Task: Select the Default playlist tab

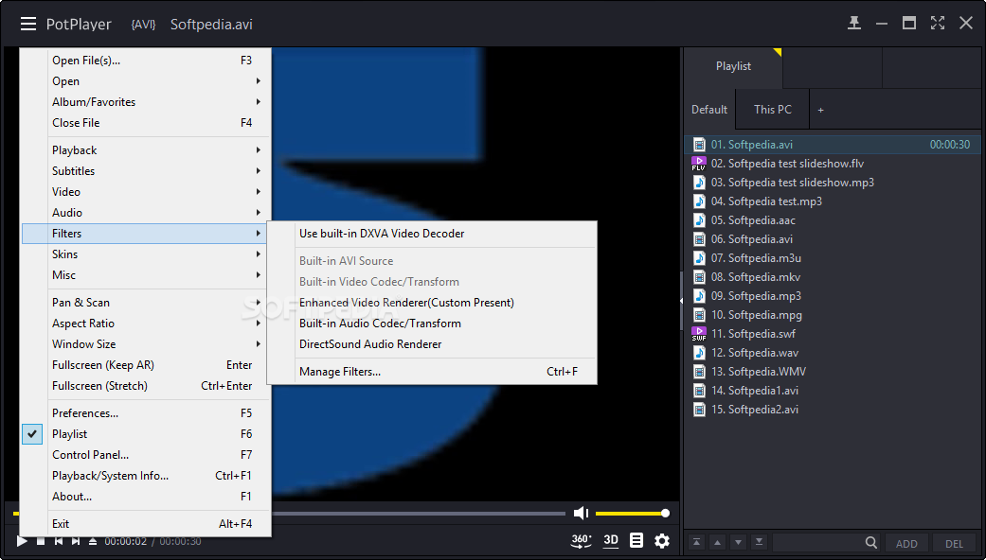Action: pyautogui.click(x=709, y=109)
